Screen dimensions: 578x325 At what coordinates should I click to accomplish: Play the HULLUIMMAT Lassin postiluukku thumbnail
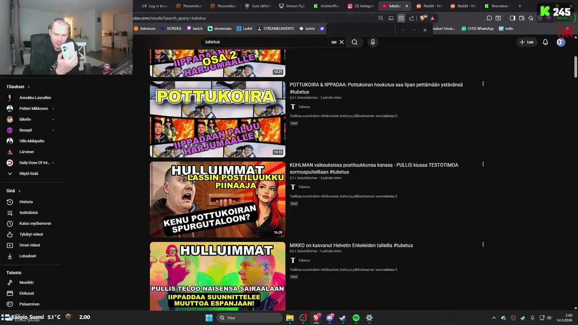coord(218,200)
